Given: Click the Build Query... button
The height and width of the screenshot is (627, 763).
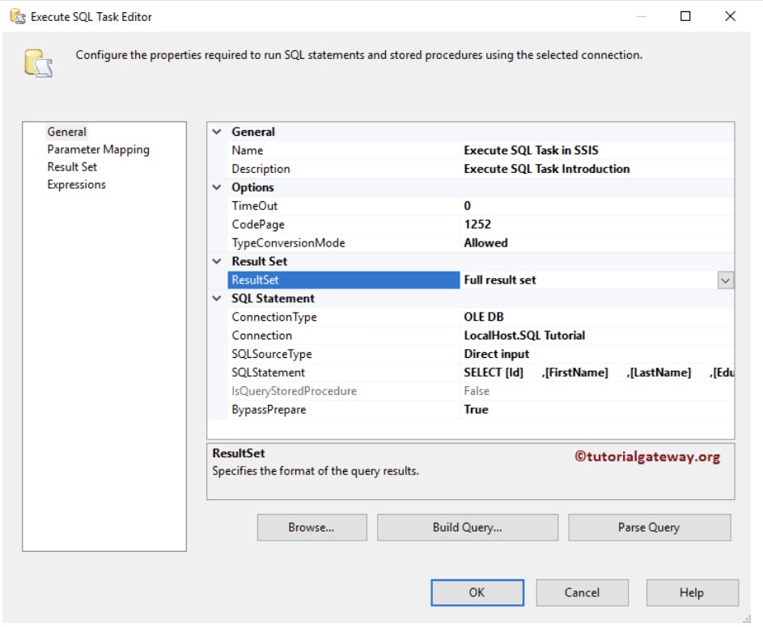Looking at the screenshot, I should [x=468, y=528].
